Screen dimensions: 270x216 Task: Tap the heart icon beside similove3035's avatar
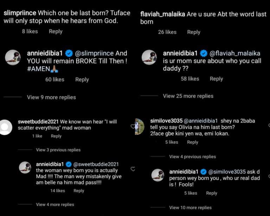[x=133, y=126]
